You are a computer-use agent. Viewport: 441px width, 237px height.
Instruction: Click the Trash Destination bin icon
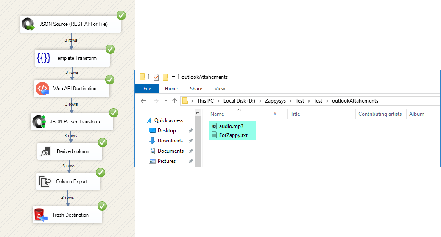point(41,215)
